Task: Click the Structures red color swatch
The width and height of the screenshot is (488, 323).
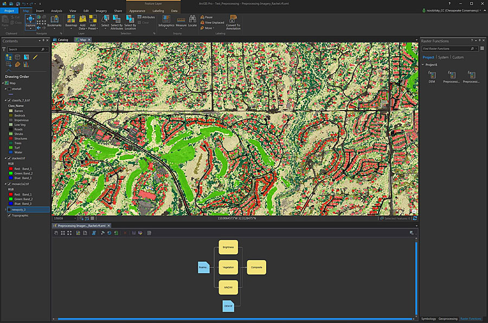Action: pos(11,138)
